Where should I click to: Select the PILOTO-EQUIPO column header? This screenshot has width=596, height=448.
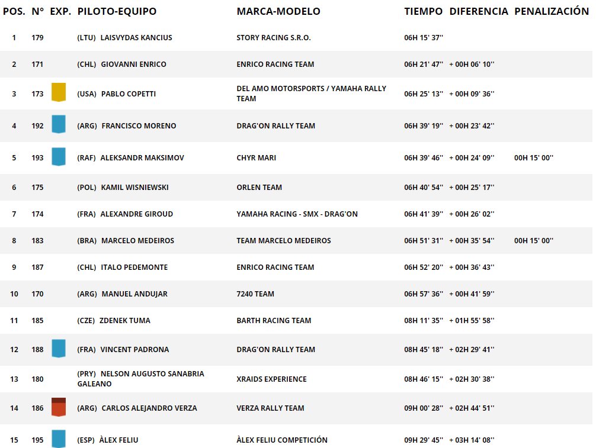click(x=117, y=11)
